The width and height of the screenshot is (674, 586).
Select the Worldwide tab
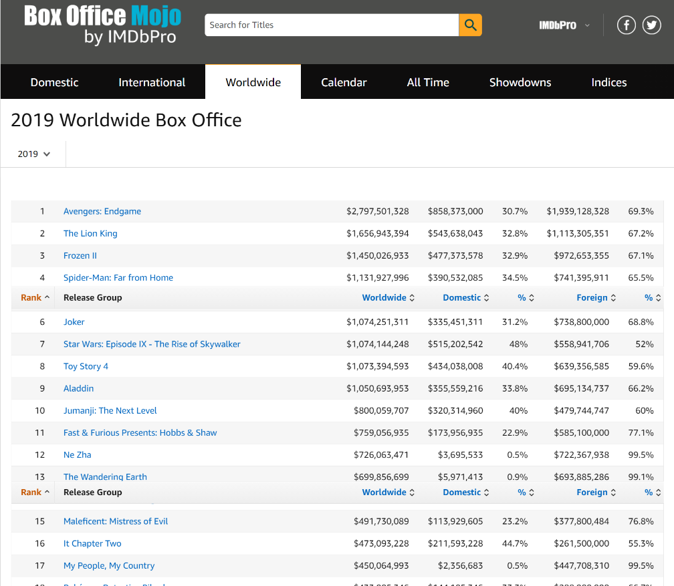point(253,82)
